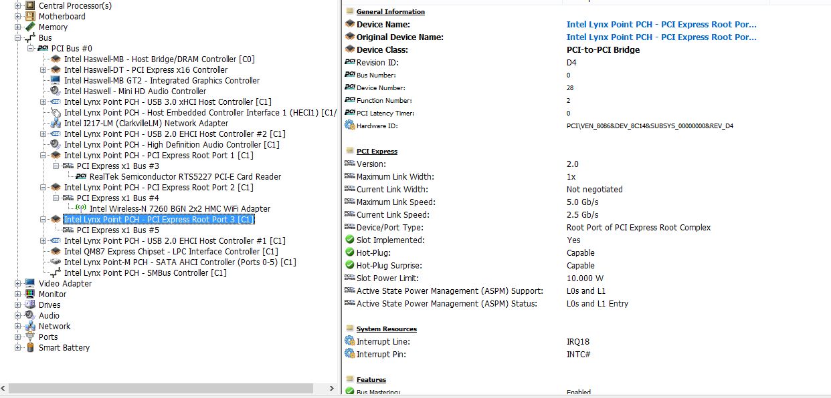Collapse the Bus tree node
This screenshot has width=831, height=398.
pos(17,37)
